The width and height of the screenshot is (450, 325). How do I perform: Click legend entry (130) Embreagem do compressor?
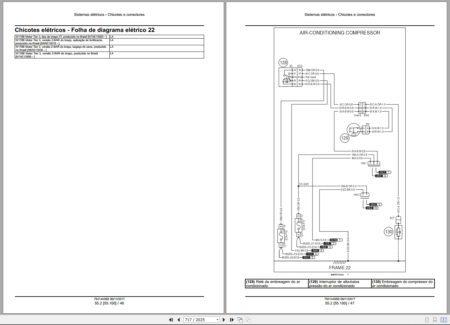click(402, 284)
